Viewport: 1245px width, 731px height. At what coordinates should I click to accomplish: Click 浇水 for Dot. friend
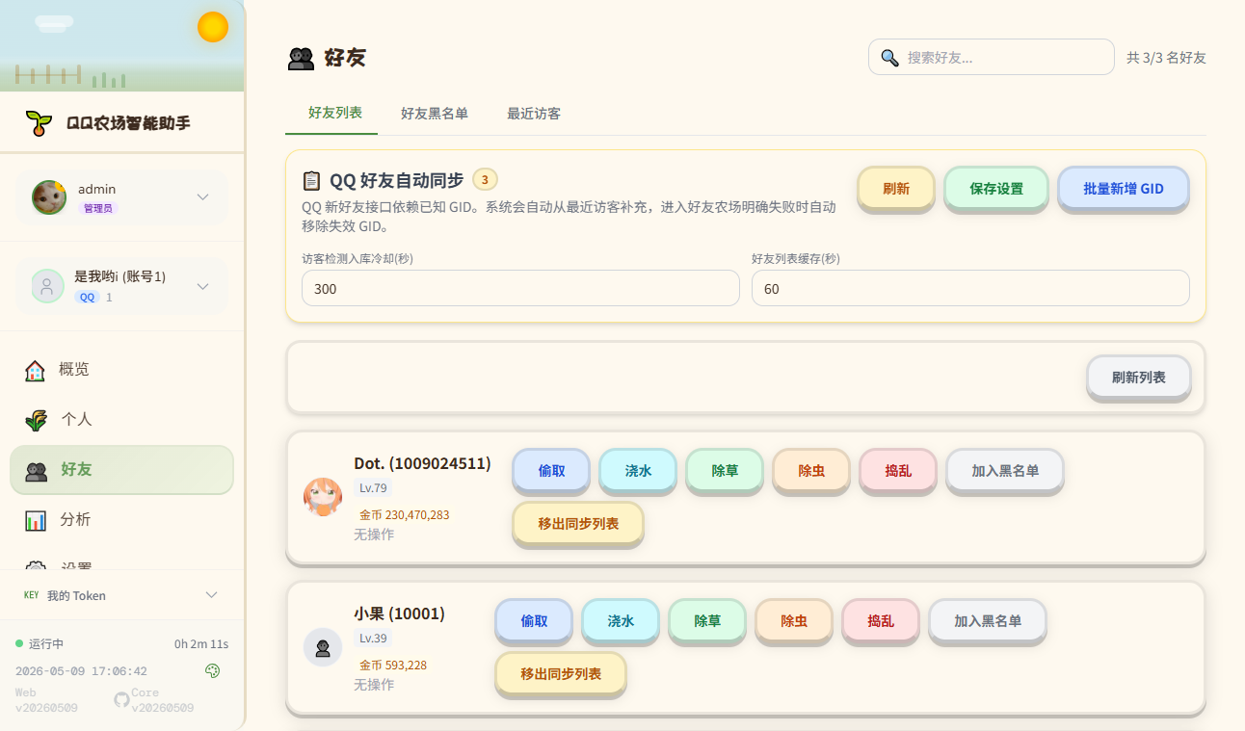pyautogui.click(x=638, y=471)
